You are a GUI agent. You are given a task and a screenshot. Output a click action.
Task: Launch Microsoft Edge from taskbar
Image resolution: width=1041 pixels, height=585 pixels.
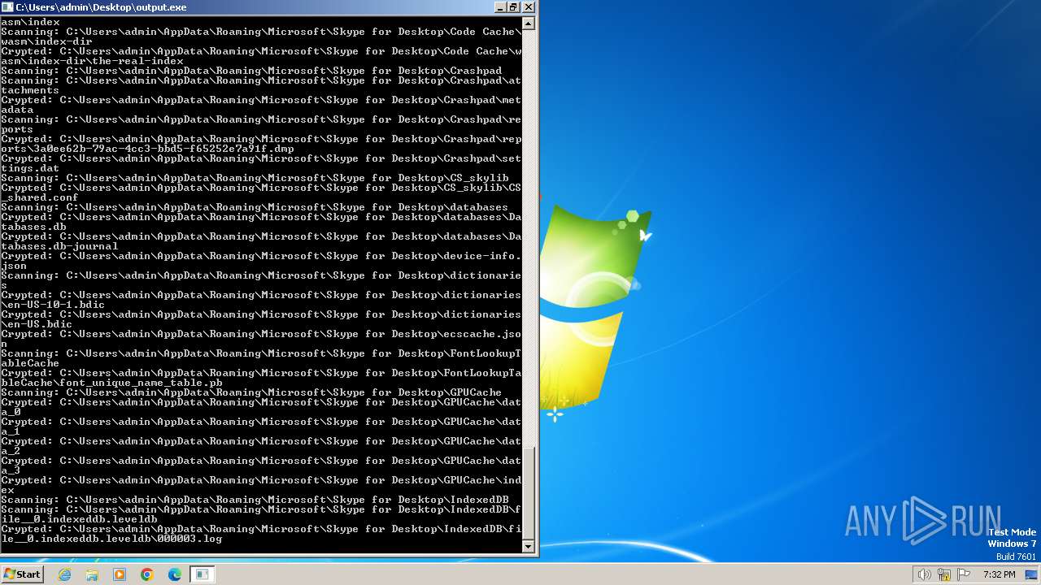pos(175,574)
